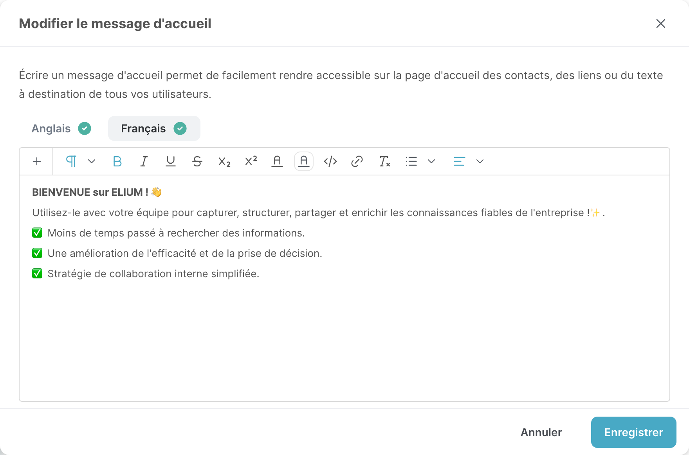Image resolution: width=689 pixels, height=455 pixels.
Task: Click the plus insert block icon
Action: click(37, 161)
